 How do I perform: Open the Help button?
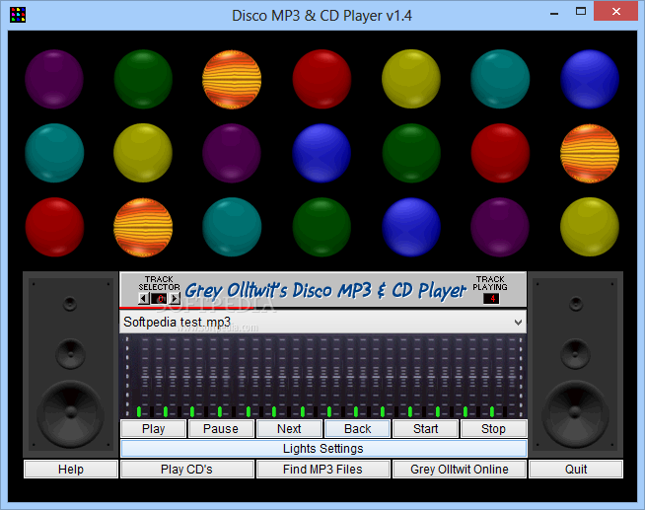point(71,470)
